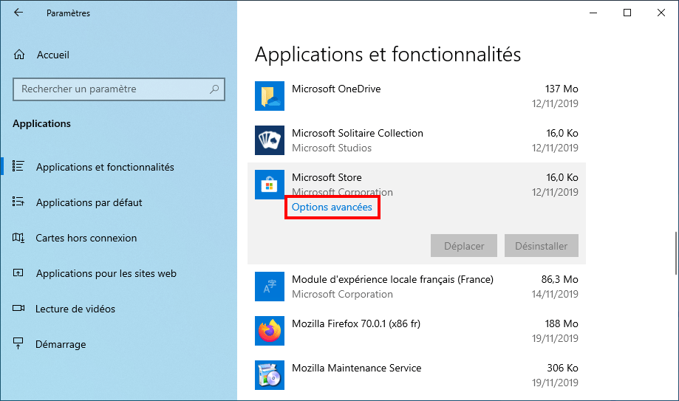Go to Applications et fonctionnalités section
The width and height of the screenshot is (679, 401).
click(105, 167)
